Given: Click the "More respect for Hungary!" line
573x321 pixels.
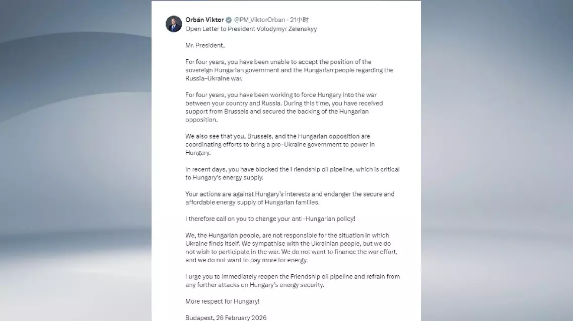Looking at the screenshot, I should click(222, 301).
